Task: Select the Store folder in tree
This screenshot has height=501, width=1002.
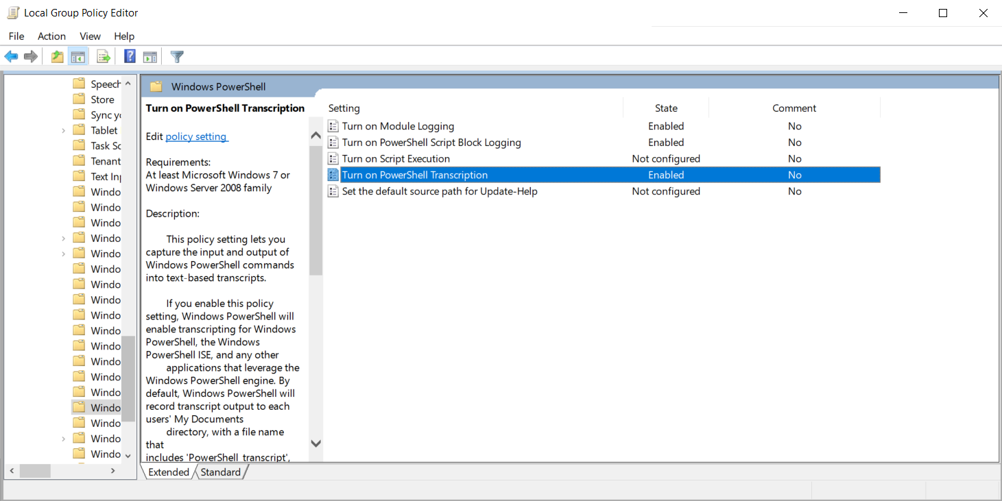Action: [102, 99]
